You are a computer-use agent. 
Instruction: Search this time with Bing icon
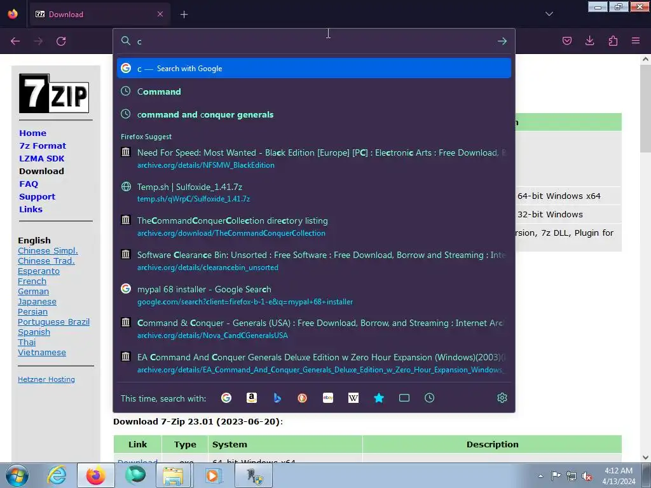[x=277, y=398]
